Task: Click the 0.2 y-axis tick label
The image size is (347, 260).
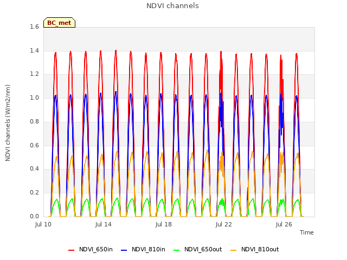Action: coord(34,193)
